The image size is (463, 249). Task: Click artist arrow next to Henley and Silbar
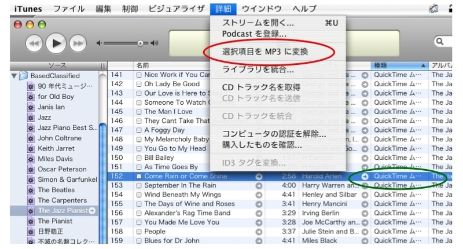[365, 195]
